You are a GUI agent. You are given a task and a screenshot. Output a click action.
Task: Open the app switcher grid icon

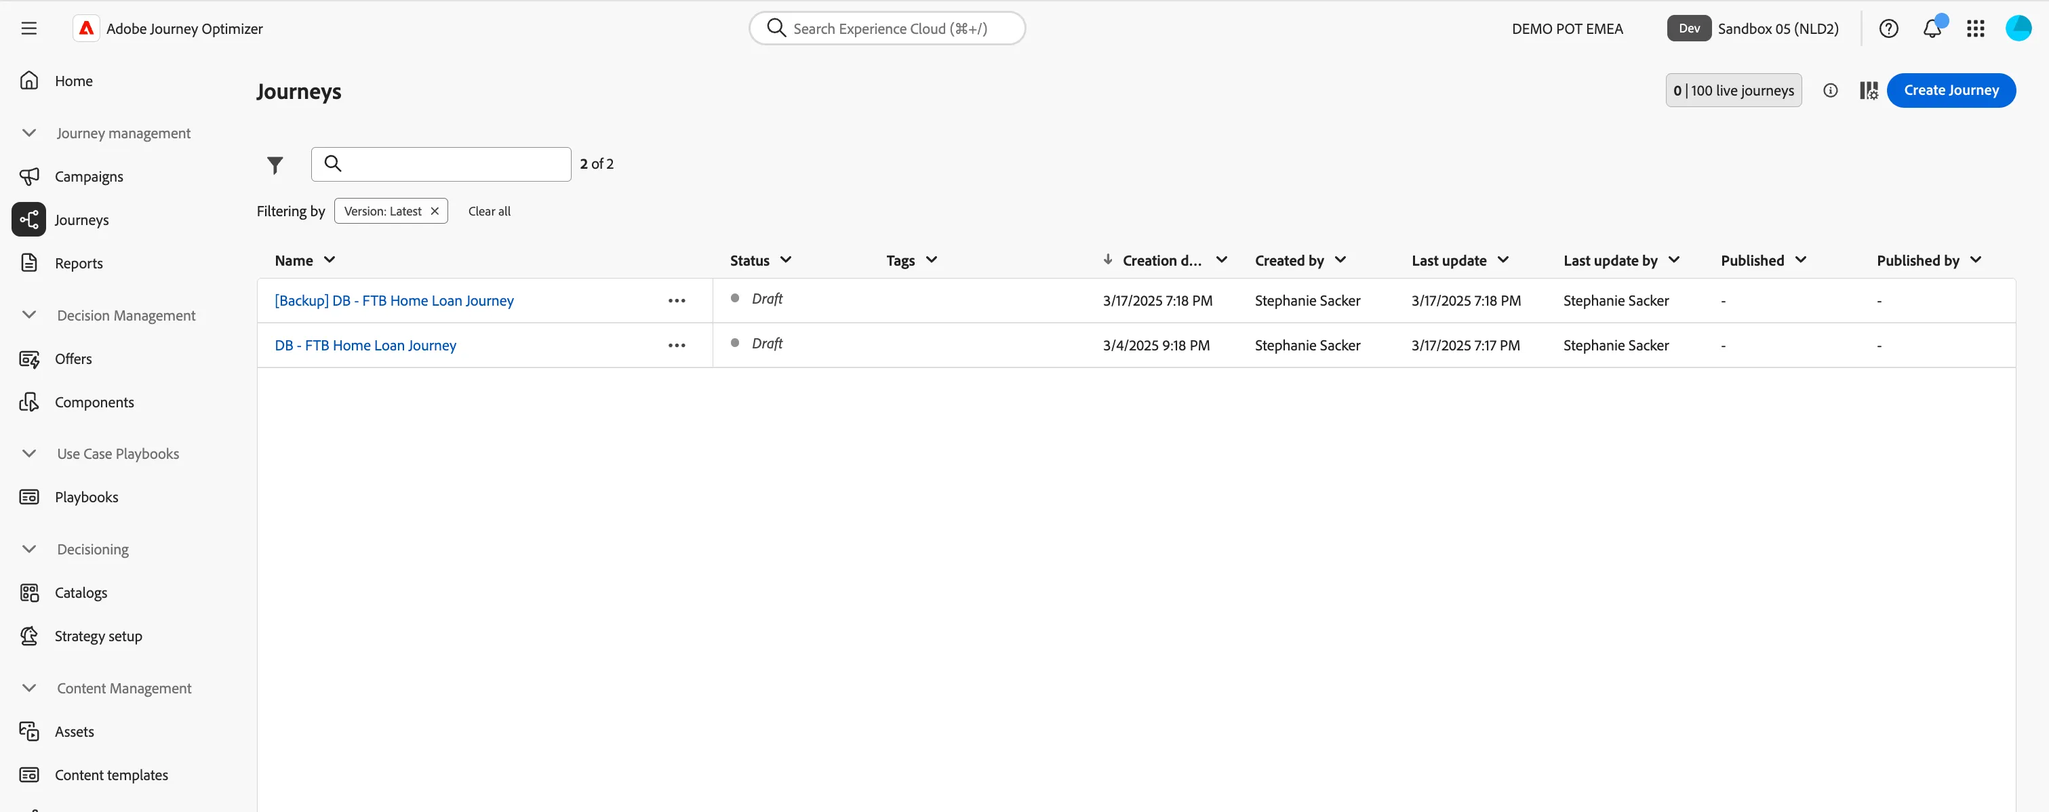pyautogui.click(x=1975, y=28)
